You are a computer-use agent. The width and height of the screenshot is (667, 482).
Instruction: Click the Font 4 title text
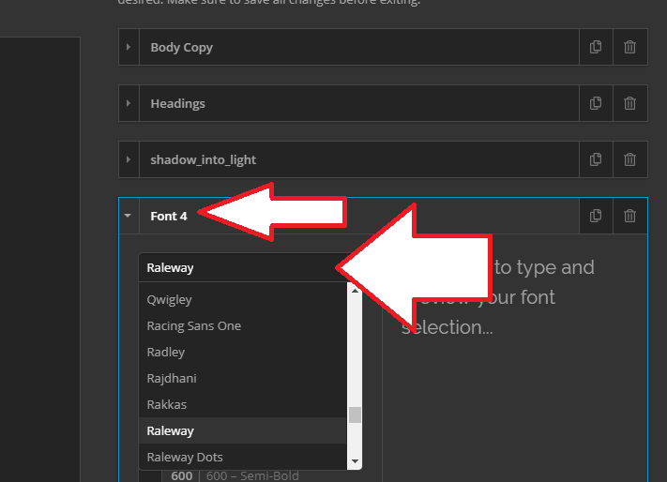pos(169,216)
